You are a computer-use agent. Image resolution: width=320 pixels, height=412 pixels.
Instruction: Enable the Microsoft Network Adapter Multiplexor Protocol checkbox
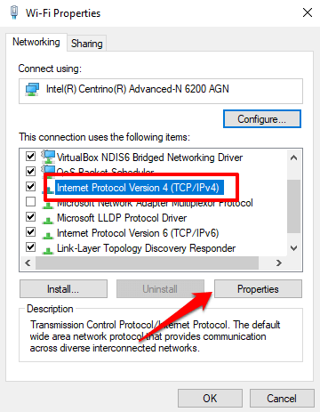click(x=31, y=202)
